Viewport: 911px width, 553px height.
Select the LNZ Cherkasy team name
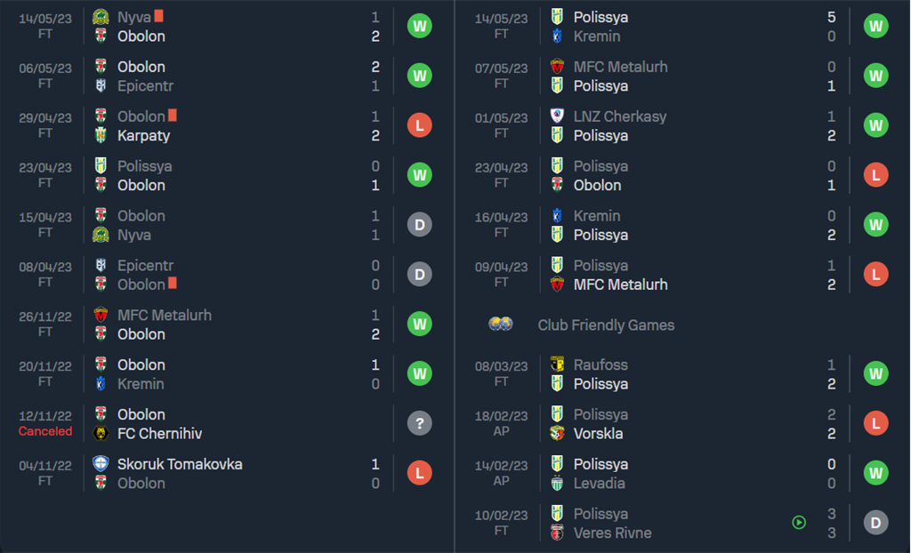pos(619,116)
